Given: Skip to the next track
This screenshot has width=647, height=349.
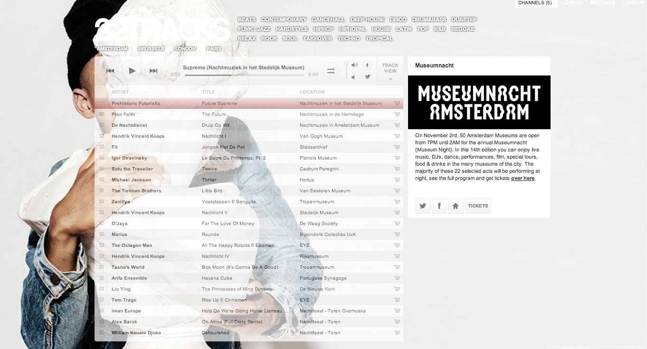Looking at the screenshot, I should [153, 71].
